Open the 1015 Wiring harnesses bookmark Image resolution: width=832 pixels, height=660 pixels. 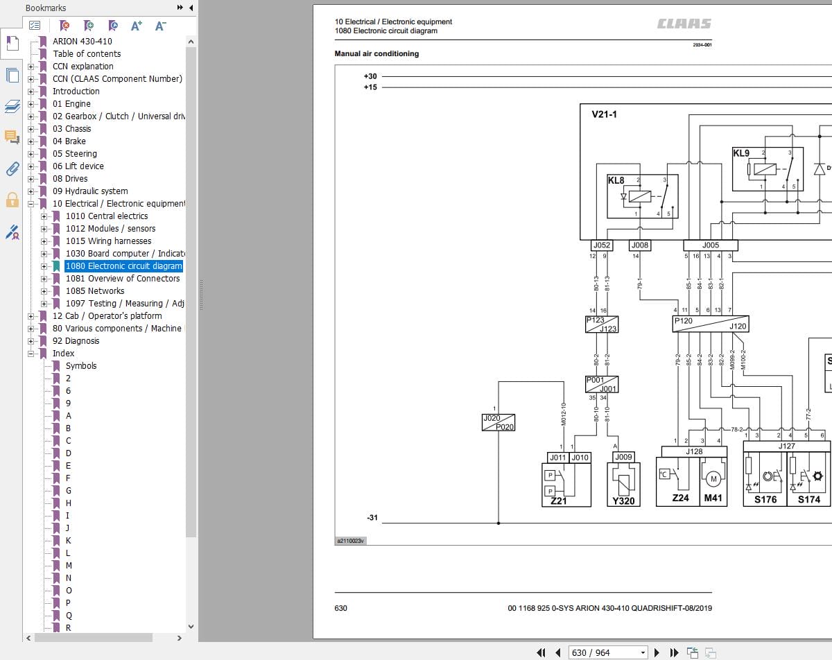[108, 241]
